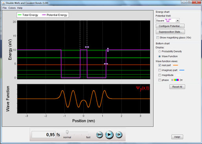
Task: Click the rewind to start playback button
Action: [x=99, y=135]
